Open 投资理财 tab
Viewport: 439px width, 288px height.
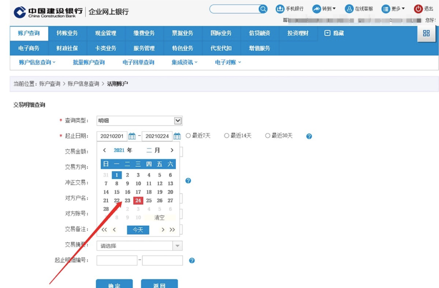tap(298, 33)
